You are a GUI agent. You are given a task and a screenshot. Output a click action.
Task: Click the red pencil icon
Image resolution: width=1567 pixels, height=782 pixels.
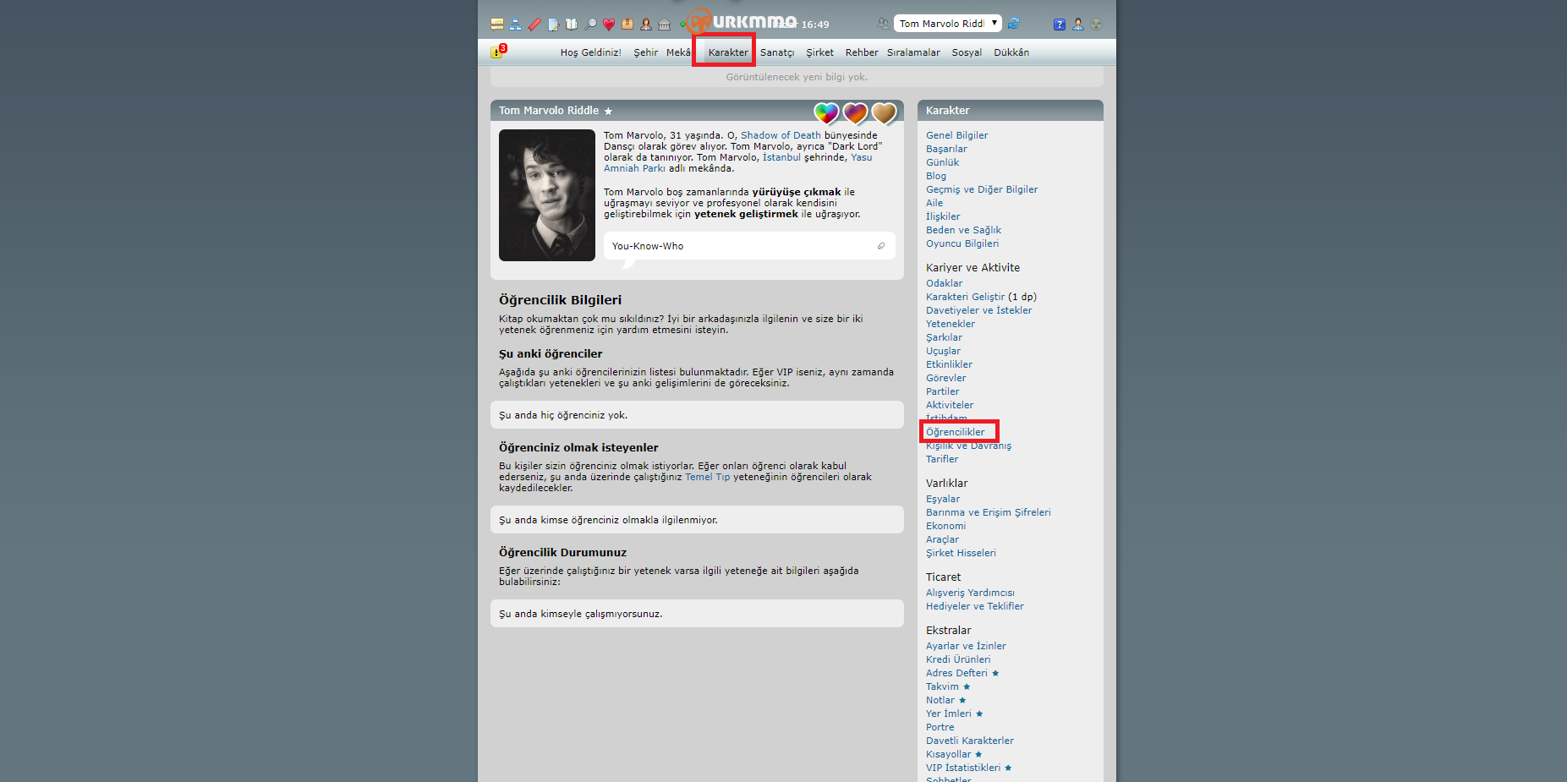click(534, 25)
